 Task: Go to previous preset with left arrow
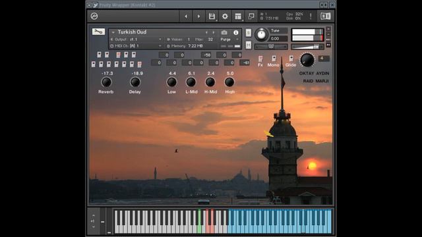click(x=186, y=16)
